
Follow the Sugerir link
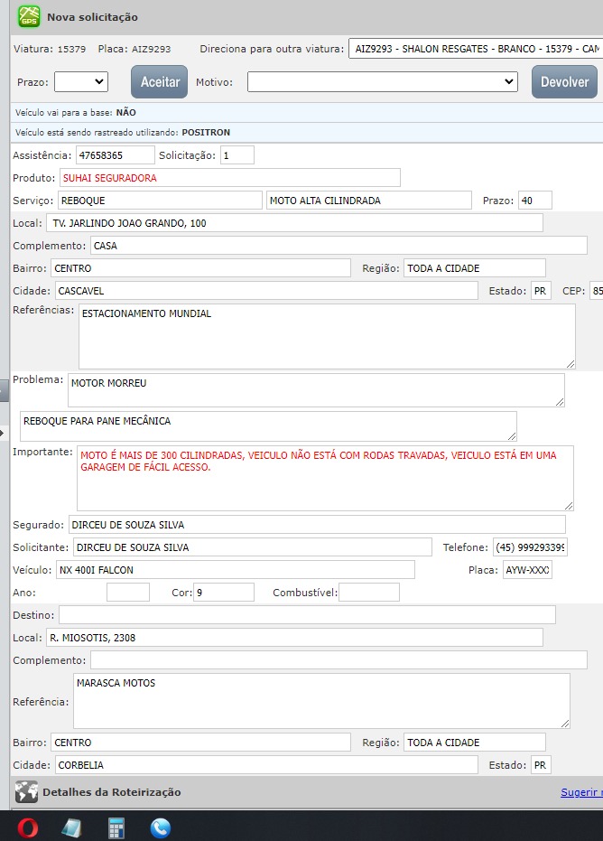581,792
